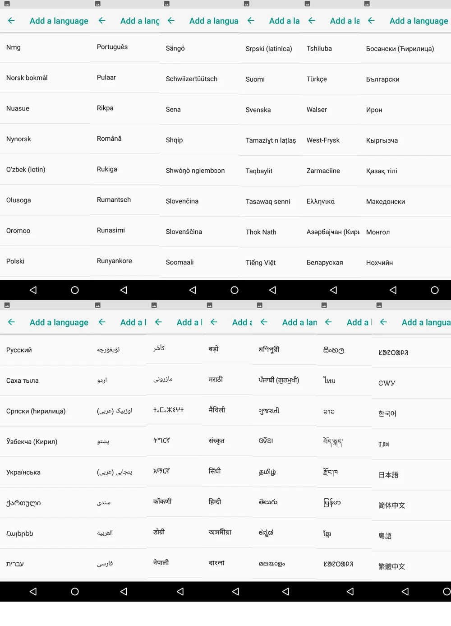Tap Android home circle below Polski
The width and height of the screenshot is (451, 626).
pyautogui.click(x=75, y=290)
